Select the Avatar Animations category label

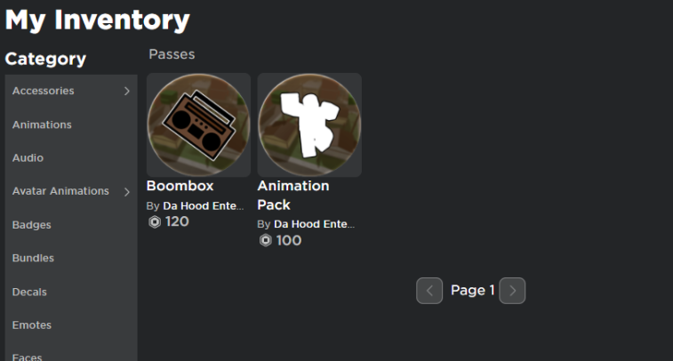coord(60,191)
